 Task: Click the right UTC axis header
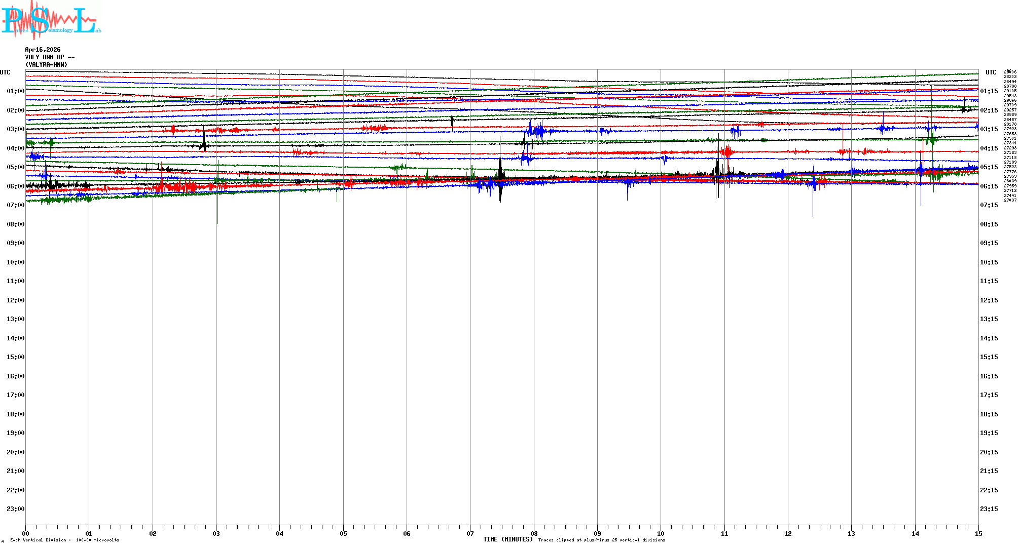pyautogui.click(x=991, y=72)
